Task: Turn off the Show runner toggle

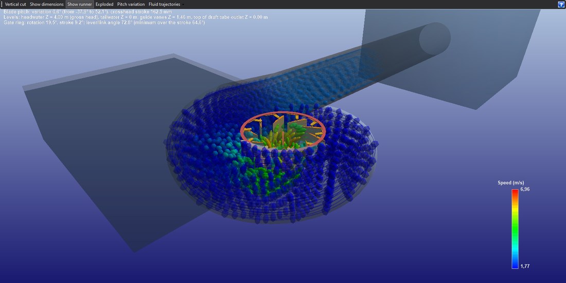Action: 80,4
